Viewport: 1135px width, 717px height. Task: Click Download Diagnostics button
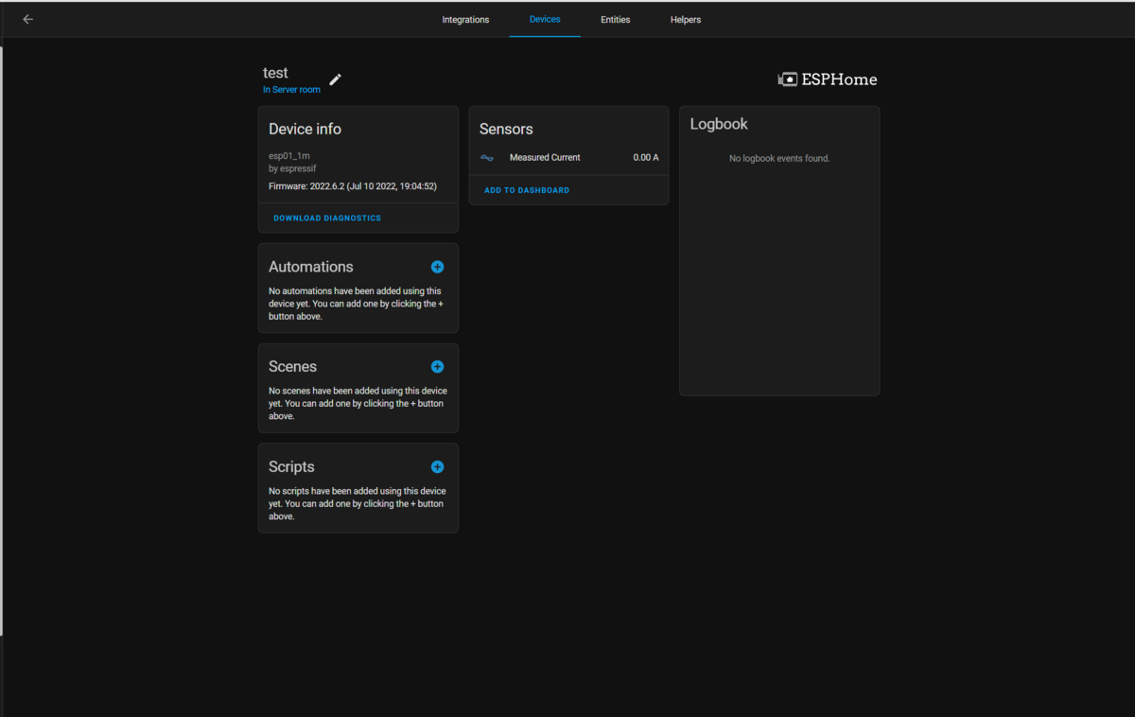coord(327,219)
